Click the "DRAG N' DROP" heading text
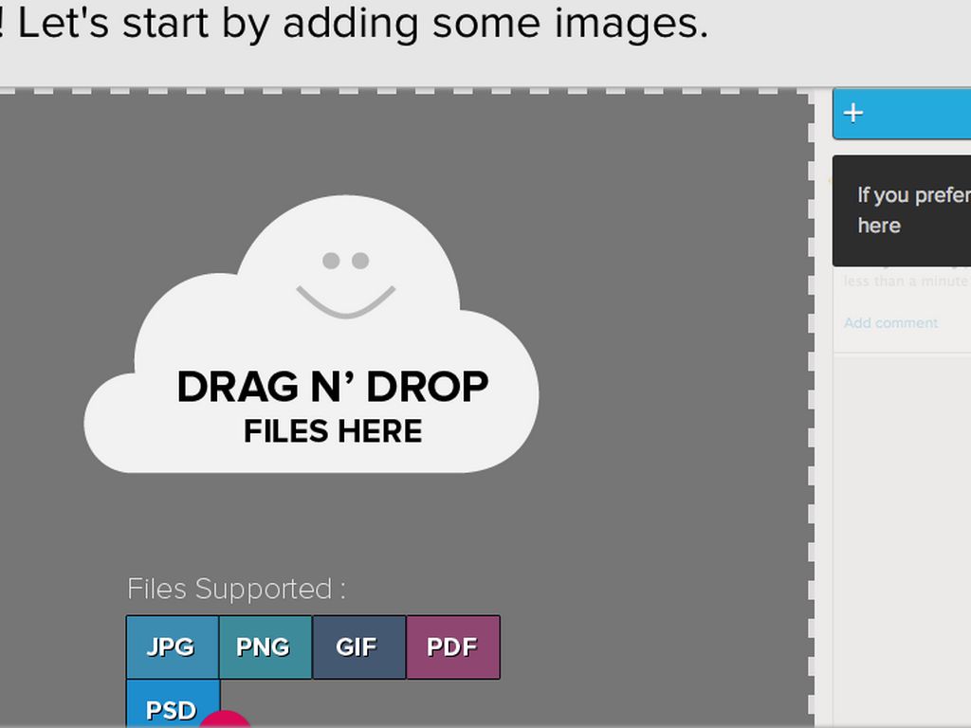Viewport: 971px width, 728px height. tap(333, 387)
